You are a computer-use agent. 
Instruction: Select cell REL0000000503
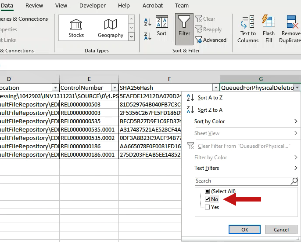[x=89, y=105]
